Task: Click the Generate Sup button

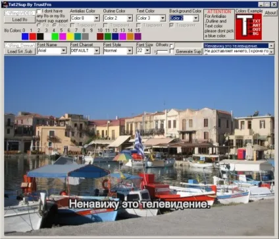Action: tap(189, 51)
